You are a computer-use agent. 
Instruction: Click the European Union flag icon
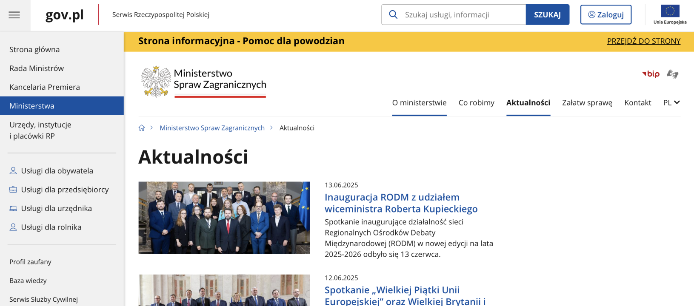(x=670, y=11)
